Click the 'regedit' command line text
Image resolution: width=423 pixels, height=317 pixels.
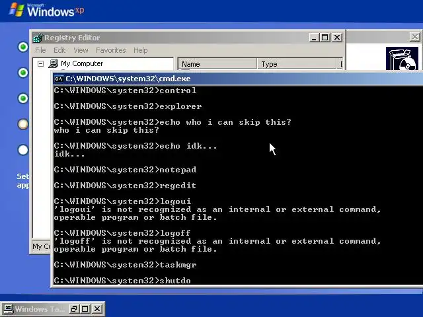tap(125, 186)
